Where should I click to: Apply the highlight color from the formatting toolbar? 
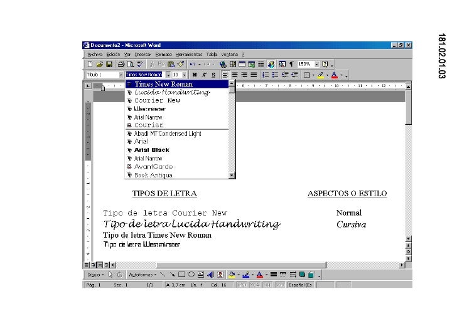click(x=321, y=75)
